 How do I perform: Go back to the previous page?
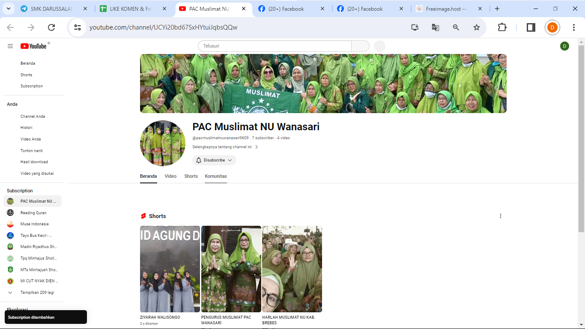(10, 27)
